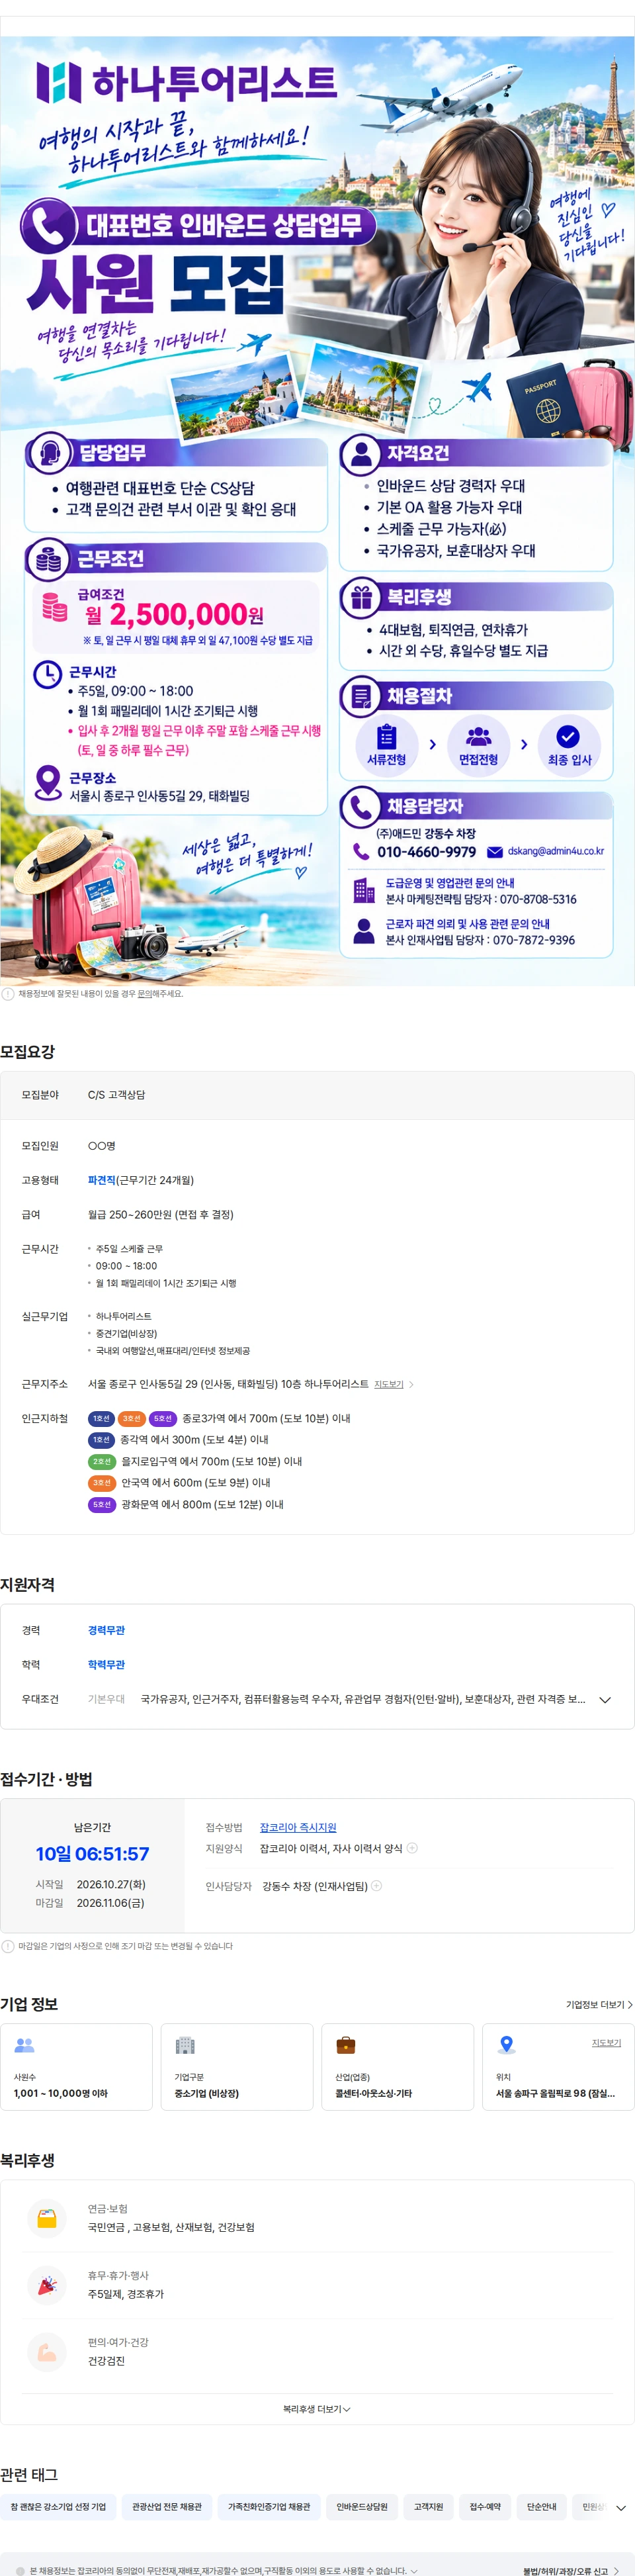This screenshot has height=2576, width=635.
Task: Click the 하나투어리스트 logo in poster
Action: point(186,83)
